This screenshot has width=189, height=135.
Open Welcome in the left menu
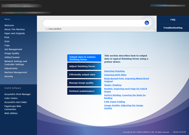tap(9, 25)
